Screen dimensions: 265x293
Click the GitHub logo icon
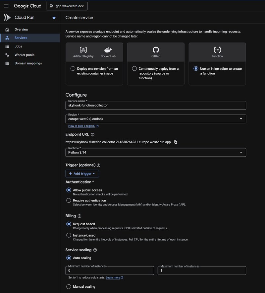coord(156,50)
